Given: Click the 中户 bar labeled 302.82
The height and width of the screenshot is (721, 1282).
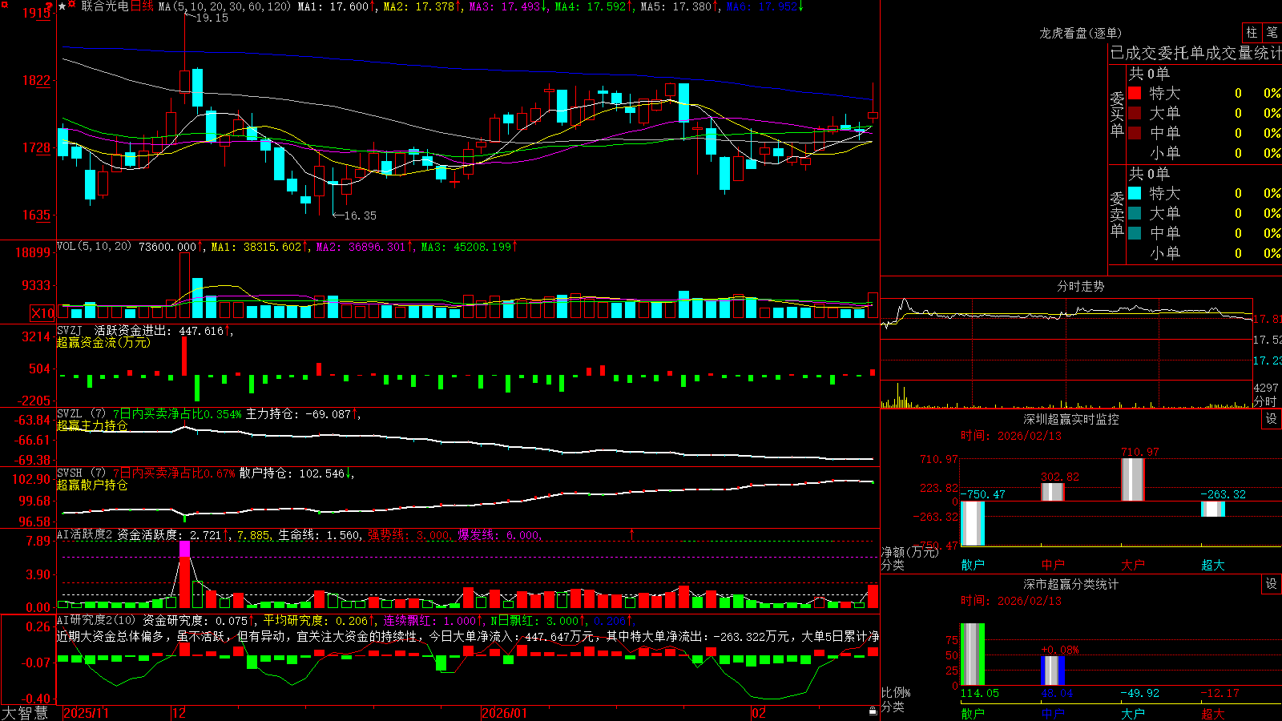Looking at the screenshot, I should coord(1053,492).
